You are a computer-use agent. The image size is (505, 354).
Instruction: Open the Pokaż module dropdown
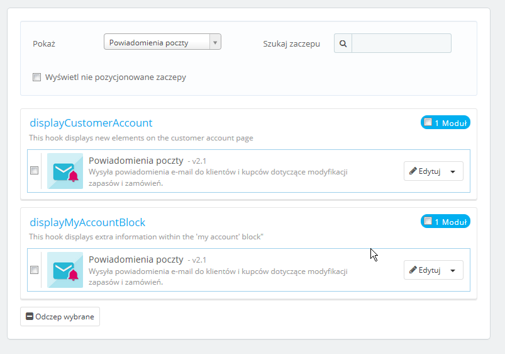[162, 43]
